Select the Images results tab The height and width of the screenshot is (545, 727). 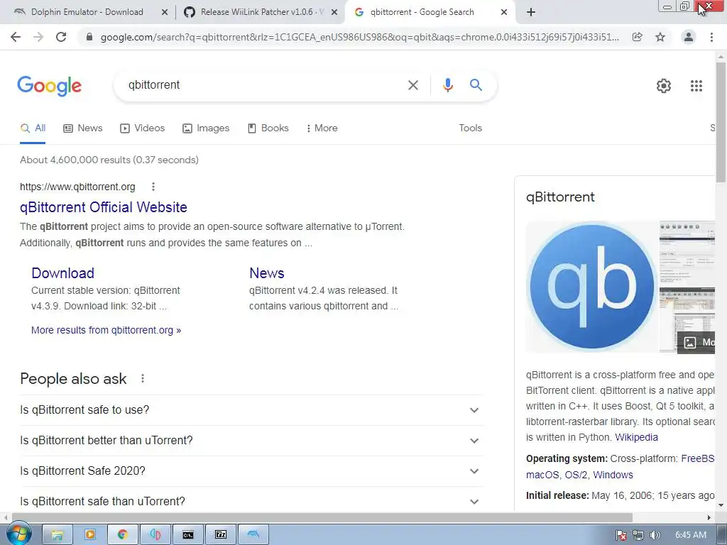(206, 128)
